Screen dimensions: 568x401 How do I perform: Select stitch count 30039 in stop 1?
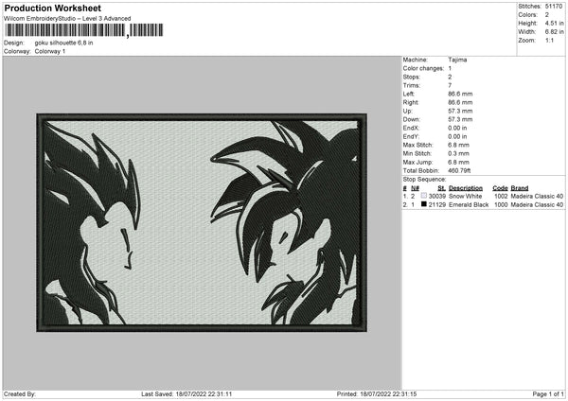pyautogui.click(x=437, y=196)
